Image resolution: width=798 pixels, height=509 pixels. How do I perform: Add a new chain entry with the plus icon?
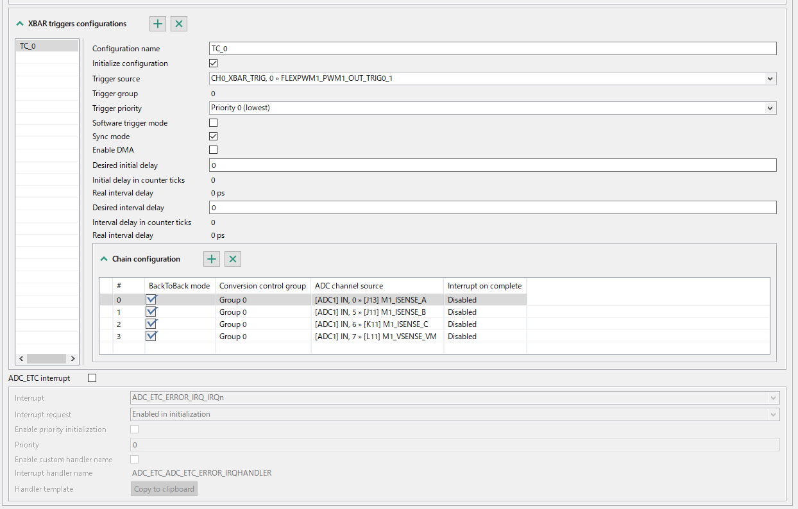[211, 258]
